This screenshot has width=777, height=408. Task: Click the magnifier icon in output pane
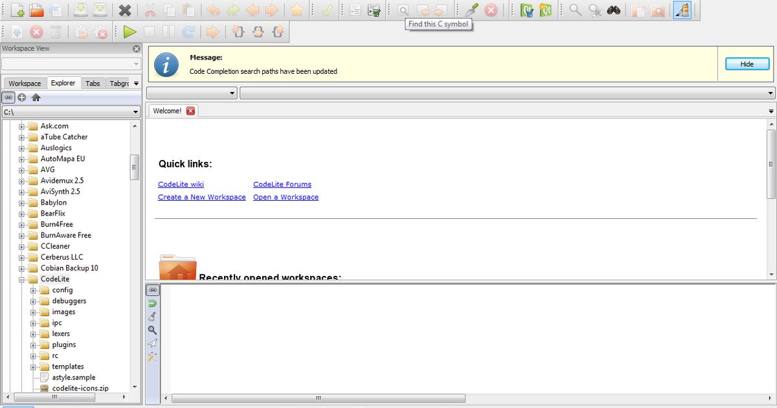pos(152,330)
